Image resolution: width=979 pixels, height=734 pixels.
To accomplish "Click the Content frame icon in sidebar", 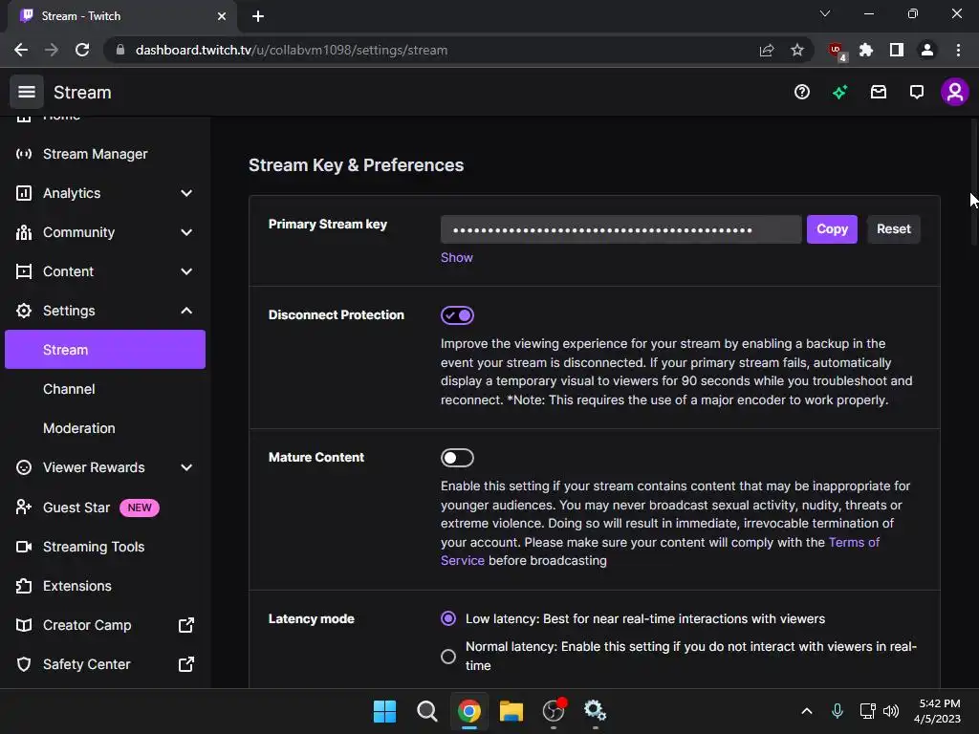I will (x=24, y=271).
